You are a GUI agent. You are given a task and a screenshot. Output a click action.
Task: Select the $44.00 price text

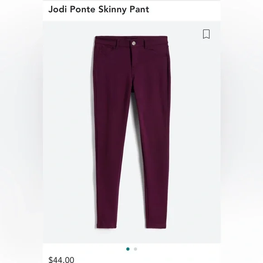click(61, 260)
